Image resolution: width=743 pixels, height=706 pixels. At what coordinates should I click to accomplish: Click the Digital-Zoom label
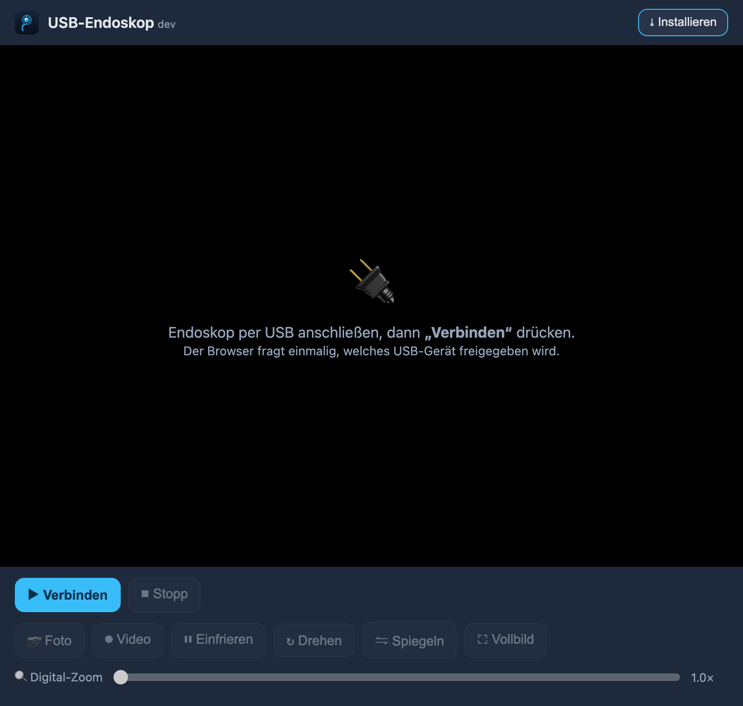(x=66, y=677)
